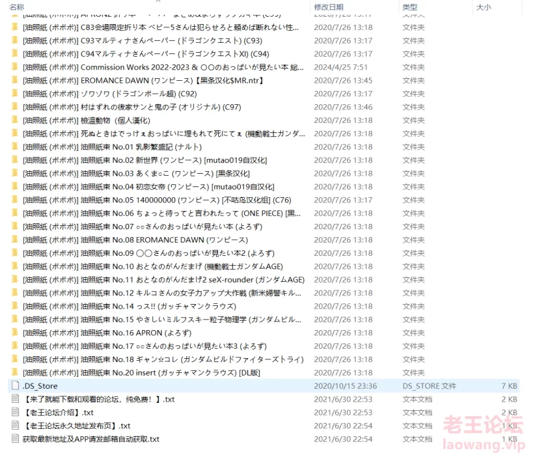Image resolution: width=535 pixels, height=457 pixels.
Task: Sort by the 大小 column header
Action: 484,7
